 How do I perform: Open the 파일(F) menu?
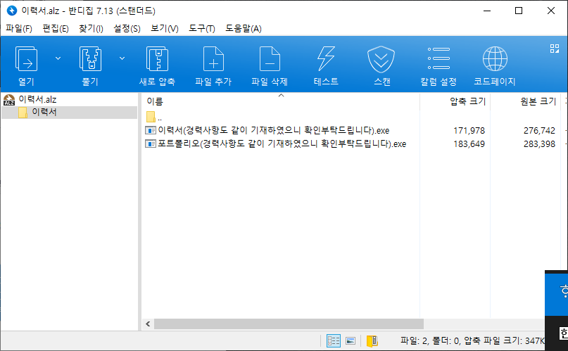(x=19, y=29)
